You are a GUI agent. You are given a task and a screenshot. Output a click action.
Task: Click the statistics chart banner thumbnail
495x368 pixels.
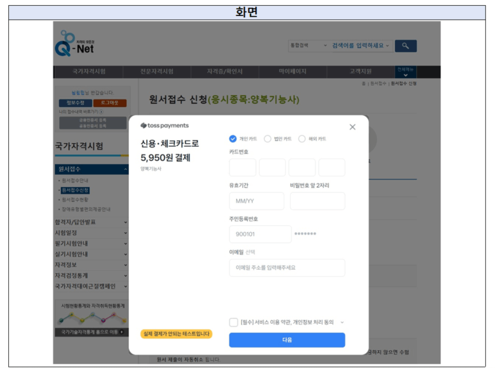[92, 317]
